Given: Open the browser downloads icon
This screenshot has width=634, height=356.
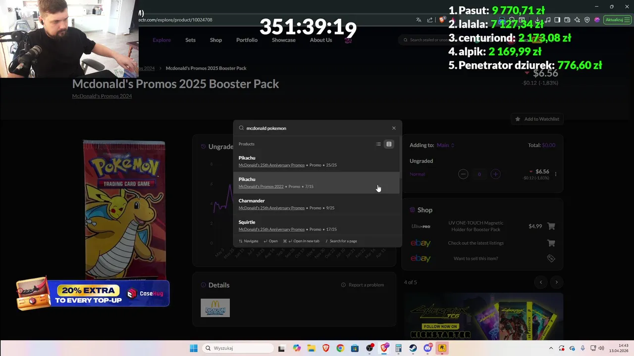Looking at the screenshot, I should [537, 20].
